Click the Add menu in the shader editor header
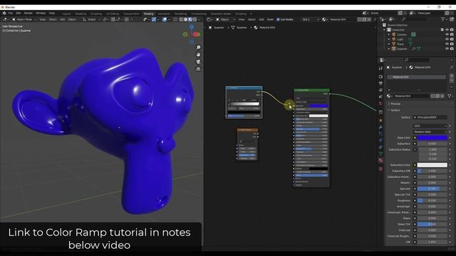456x256 pixels. 261,19
